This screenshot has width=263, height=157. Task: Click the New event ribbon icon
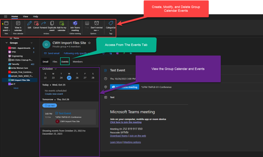click(x=6, y=23)
